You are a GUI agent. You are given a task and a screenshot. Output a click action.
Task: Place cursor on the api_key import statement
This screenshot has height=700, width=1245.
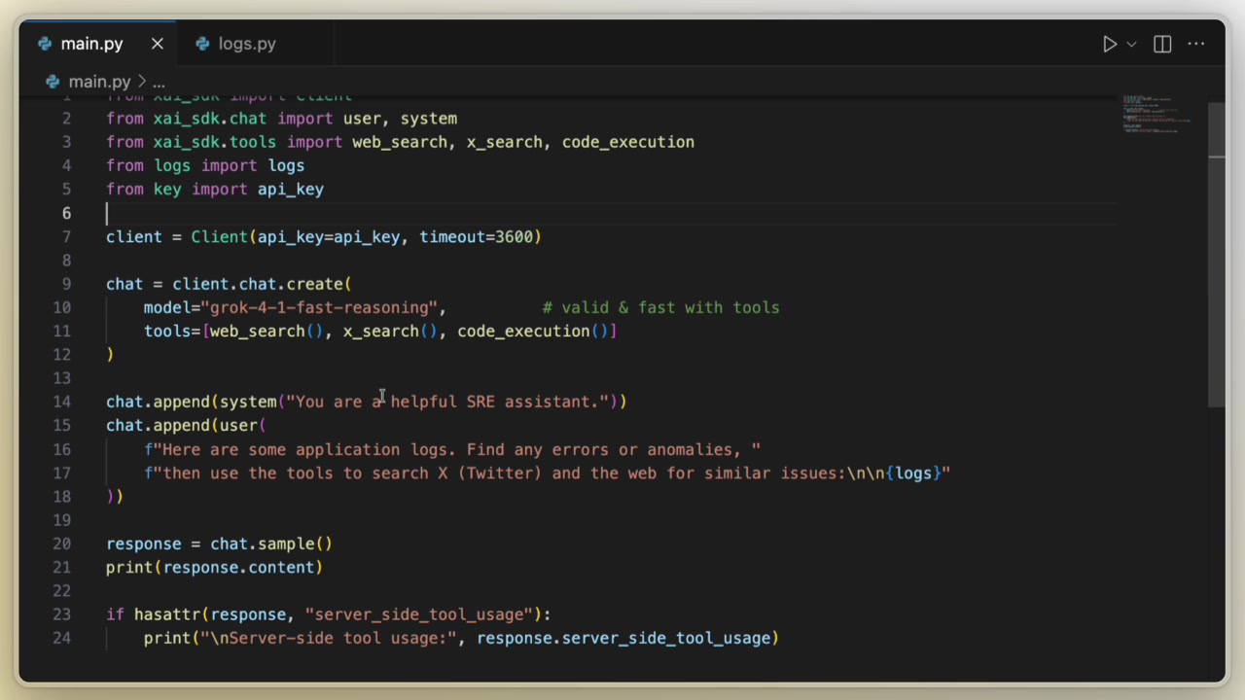tap(214, 189)
